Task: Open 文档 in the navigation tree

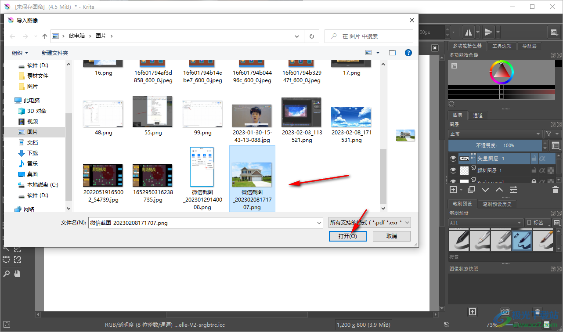Action: click(x=32, y=142)
